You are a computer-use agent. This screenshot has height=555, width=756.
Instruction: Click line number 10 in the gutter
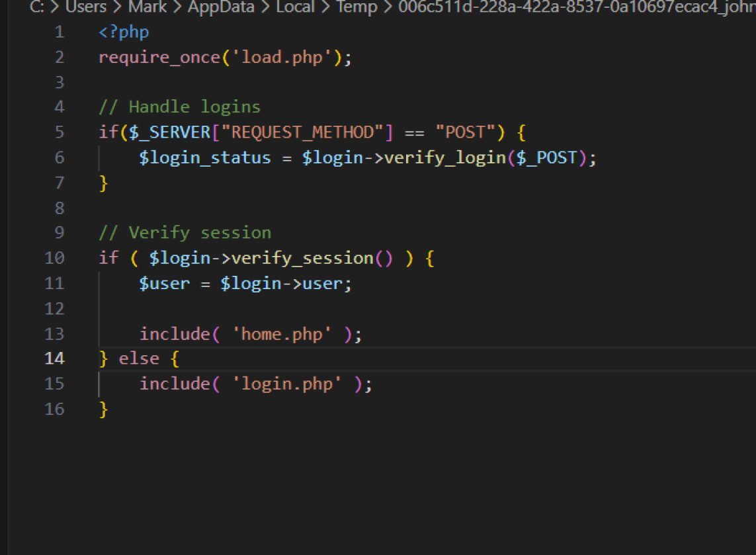pos(55,258)
